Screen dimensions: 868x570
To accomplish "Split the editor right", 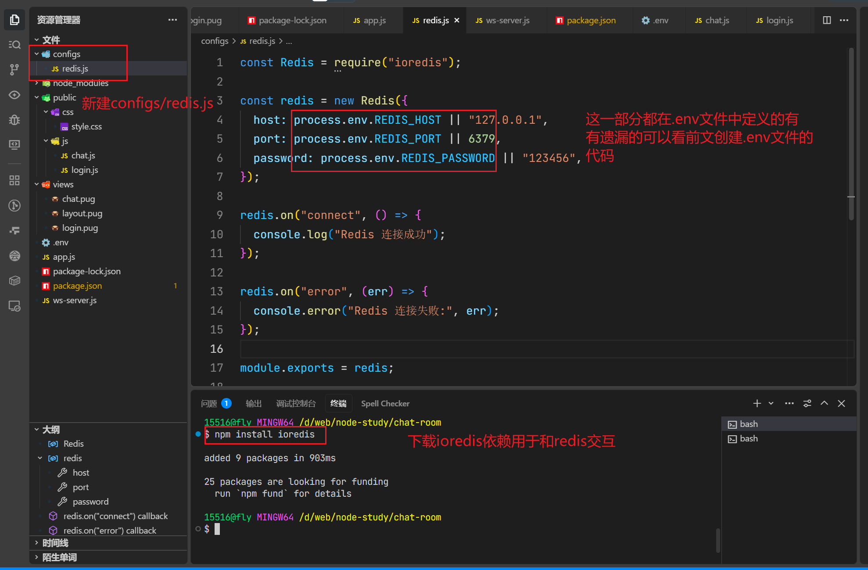I will [827, 20].
